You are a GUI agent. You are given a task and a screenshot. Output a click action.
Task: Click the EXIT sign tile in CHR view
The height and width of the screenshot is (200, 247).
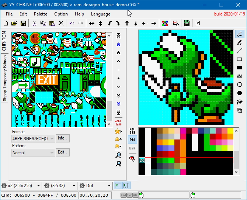(x=48, y=79)
